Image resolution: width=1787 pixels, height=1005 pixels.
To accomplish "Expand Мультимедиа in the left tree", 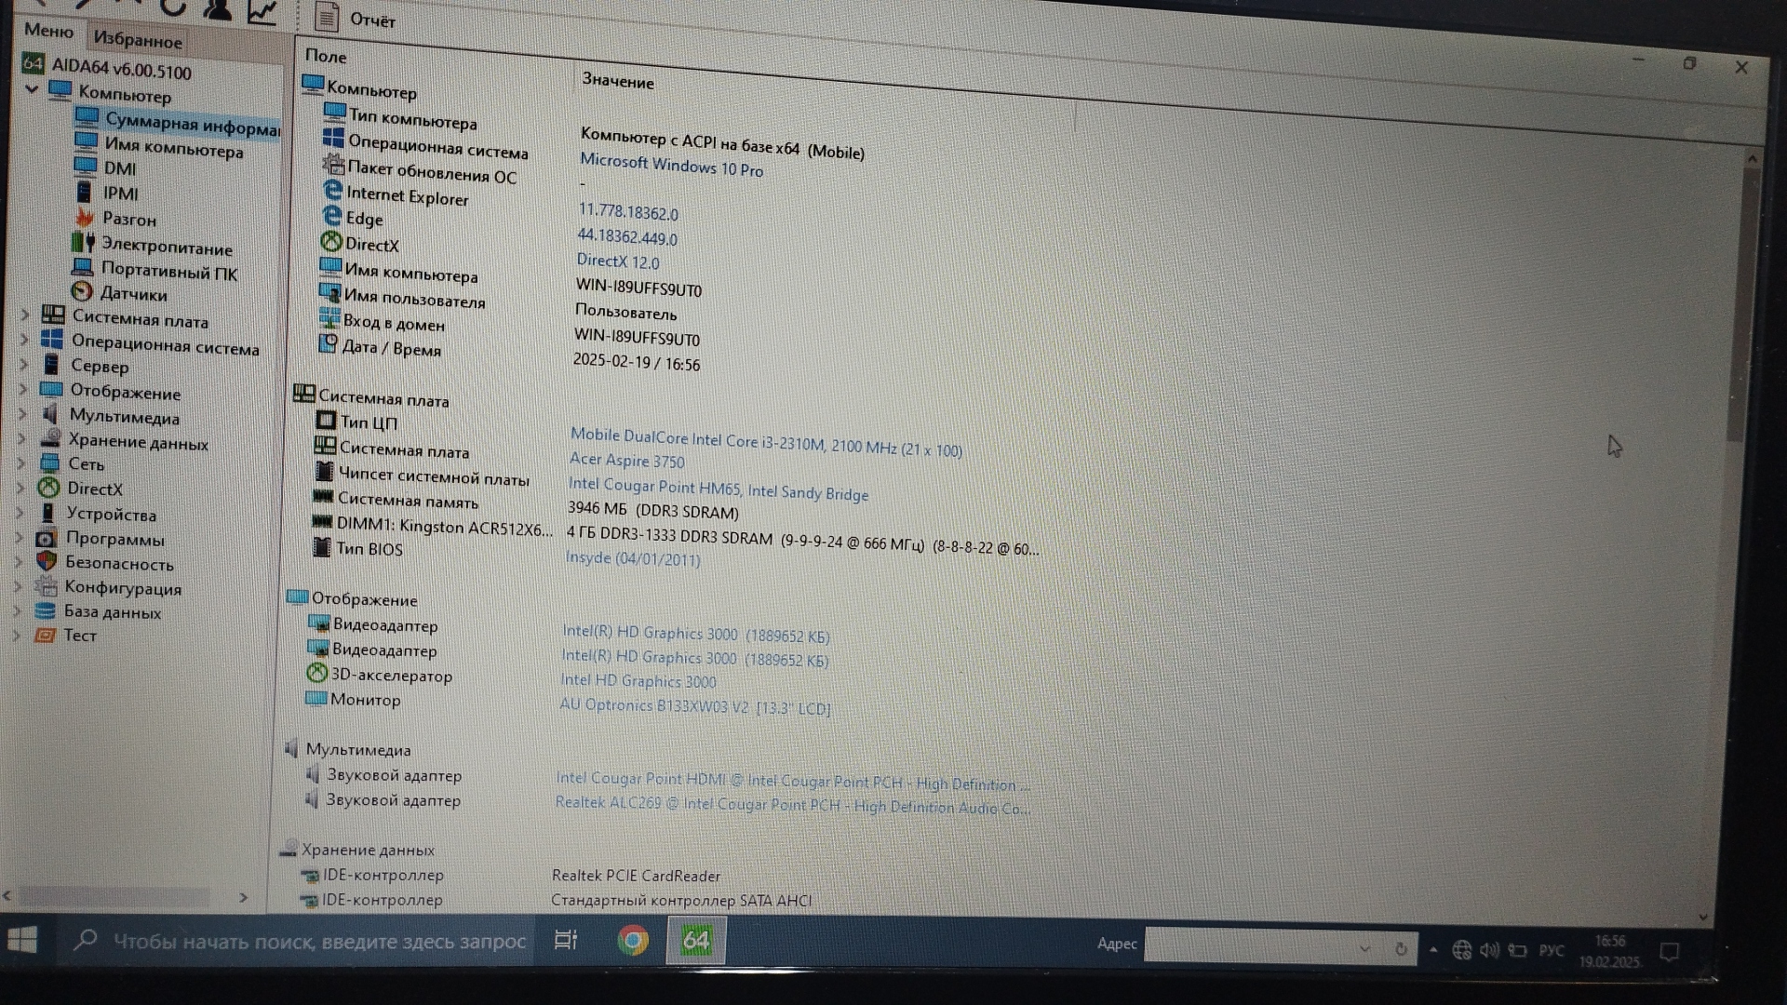I will point(22,413).
